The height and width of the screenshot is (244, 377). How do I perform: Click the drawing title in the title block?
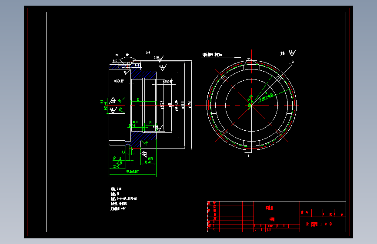(269, 208)
